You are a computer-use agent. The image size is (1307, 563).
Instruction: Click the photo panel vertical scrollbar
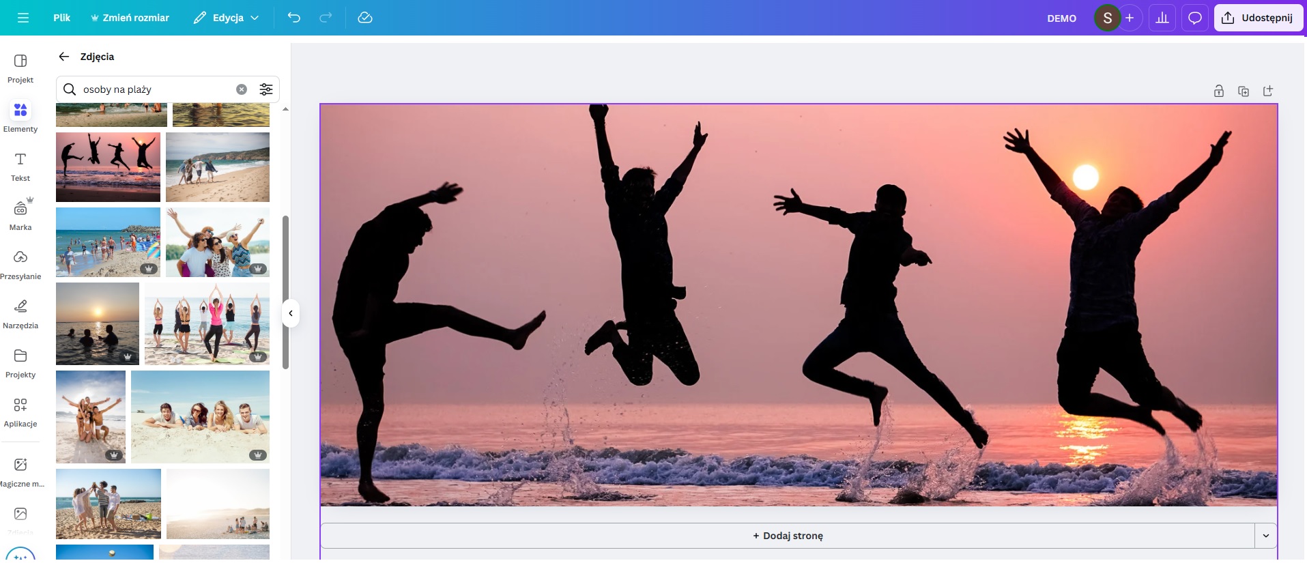285,292
